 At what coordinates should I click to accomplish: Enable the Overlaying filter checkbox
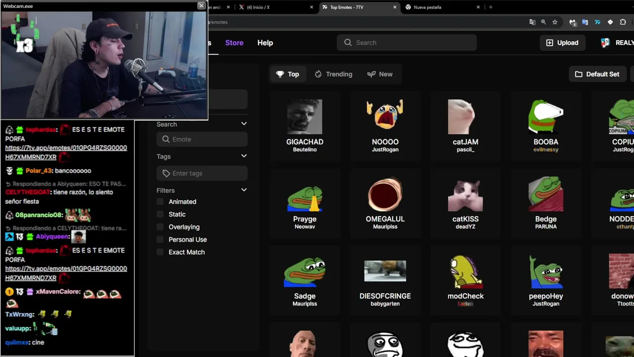(x=160, y=227)
